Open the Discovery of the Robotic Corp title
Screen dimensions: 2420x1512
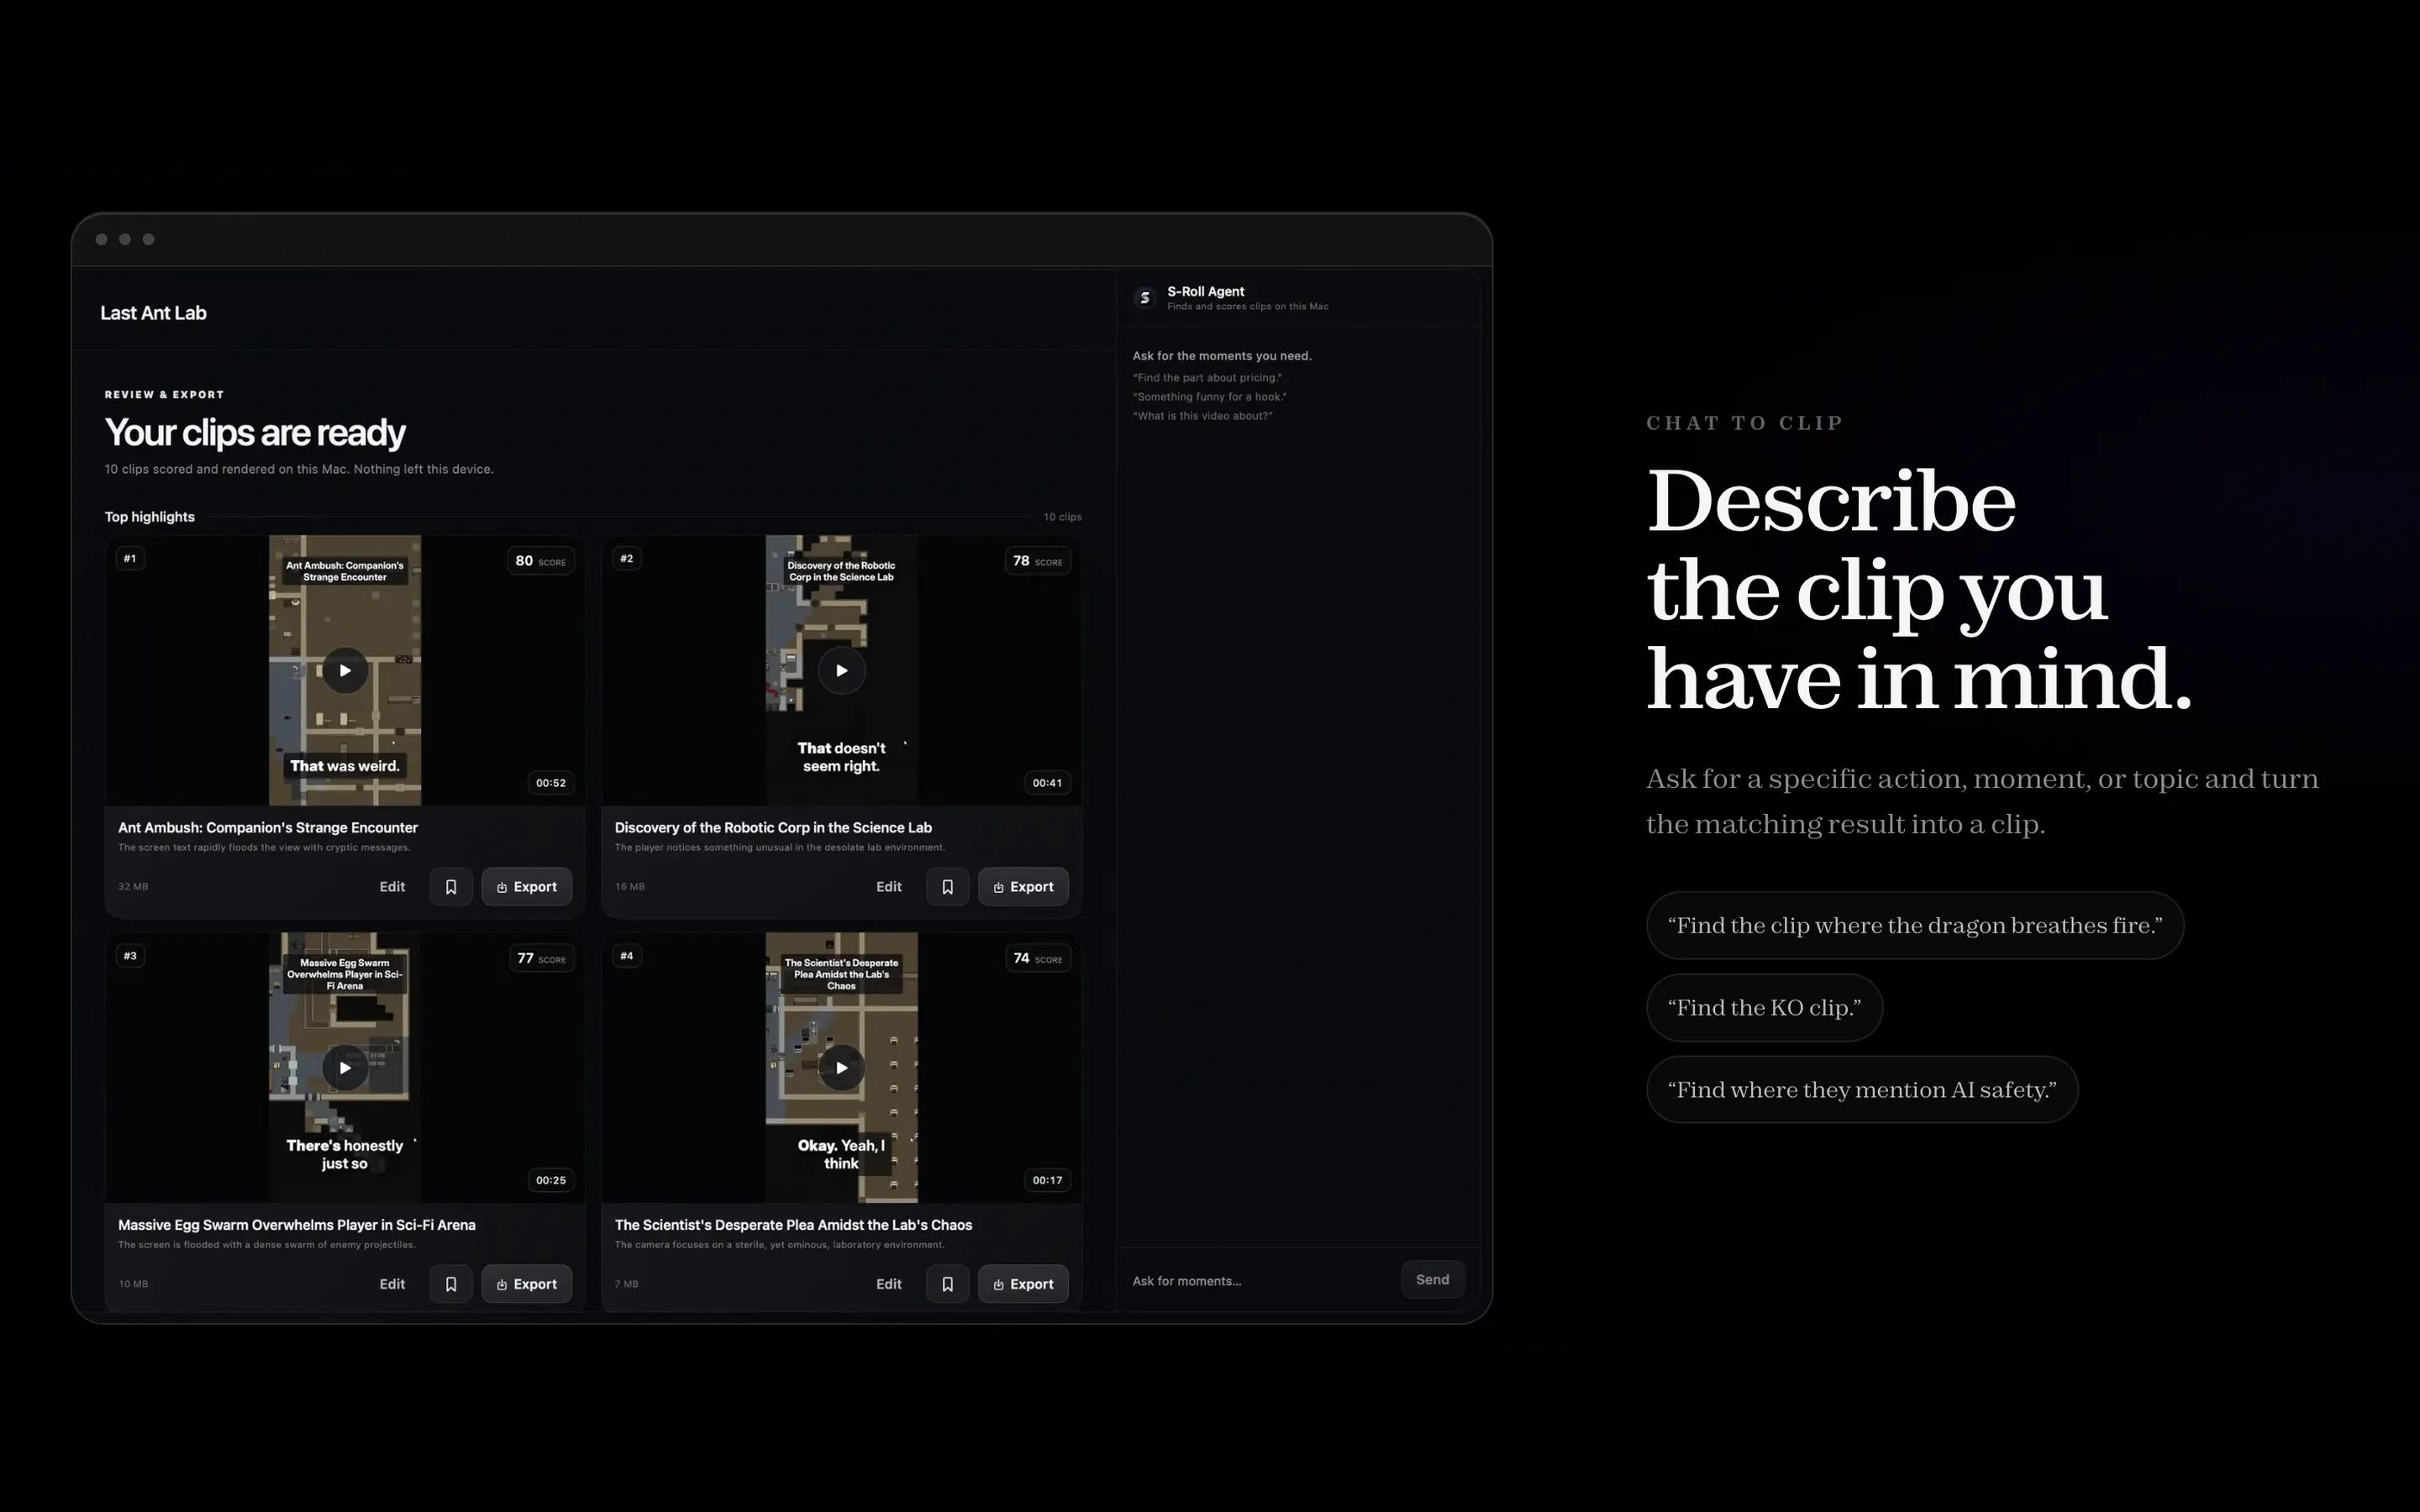pyautogui.click(x=773, y=828)
